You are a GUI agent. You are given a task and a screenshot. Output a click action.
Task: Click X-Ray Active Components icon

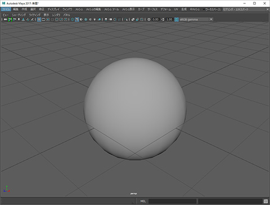(137, 20)
